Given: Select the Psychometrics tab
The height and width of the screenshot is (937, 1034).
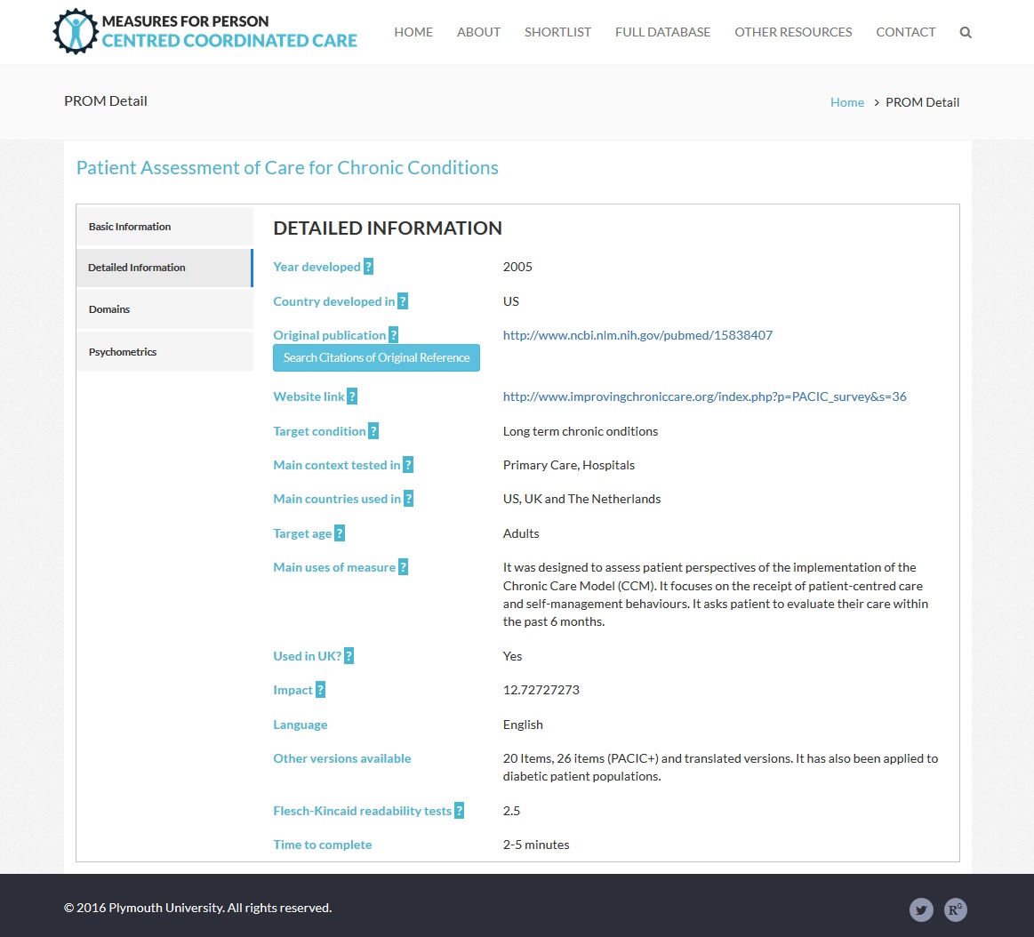Looking at the screenshot, I should click(164, 352).
